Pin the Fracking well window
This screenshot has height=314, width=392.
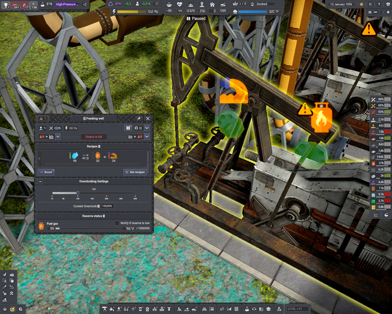pyautogui.click(x=139, y=119)
